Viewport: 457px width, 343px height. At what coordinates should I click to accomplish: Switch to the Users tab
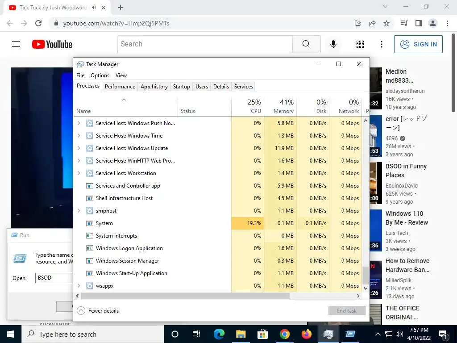click(x=202, y=87)
